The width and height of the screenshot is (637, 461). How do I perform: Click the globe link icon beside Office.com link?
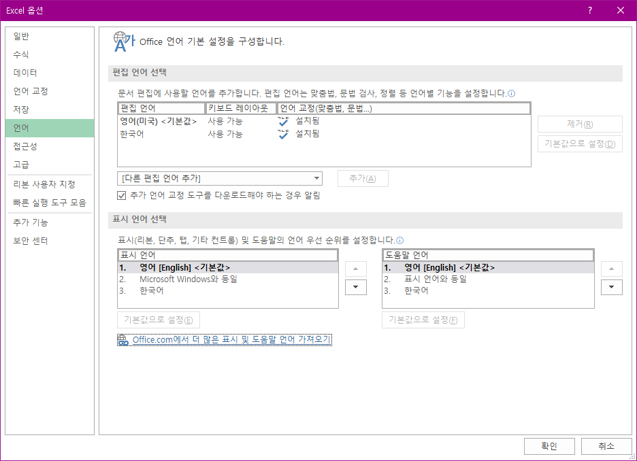(x=123, y=340)
